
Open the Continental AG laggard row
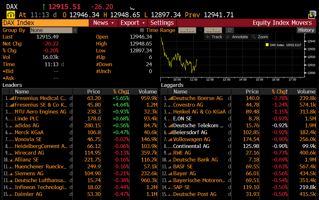pos(238,146)
